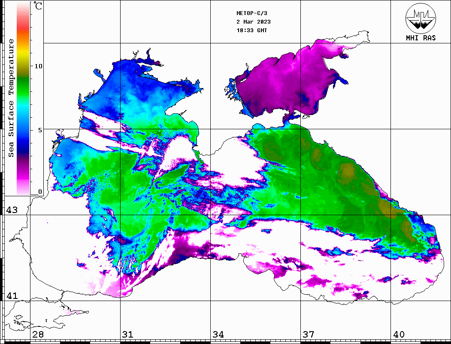Click the longitude 37 axis label

(309, 335)
